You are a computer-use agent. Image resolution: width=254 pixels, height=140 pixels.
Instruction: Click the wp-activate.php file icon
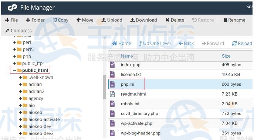tap(112, 123)
